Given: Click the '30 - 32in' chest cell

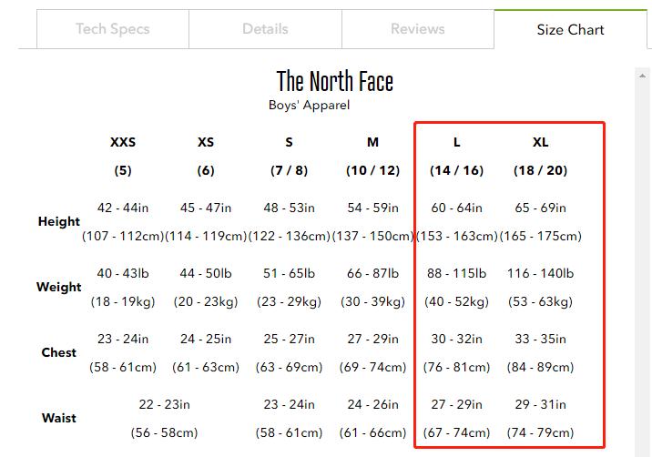Looking at the screenshot, I should click(x=456, y=339).
